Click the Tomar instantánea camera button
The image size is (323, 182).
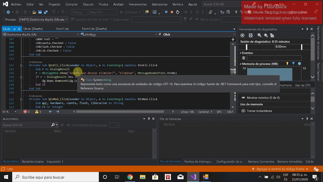(257, 111)
